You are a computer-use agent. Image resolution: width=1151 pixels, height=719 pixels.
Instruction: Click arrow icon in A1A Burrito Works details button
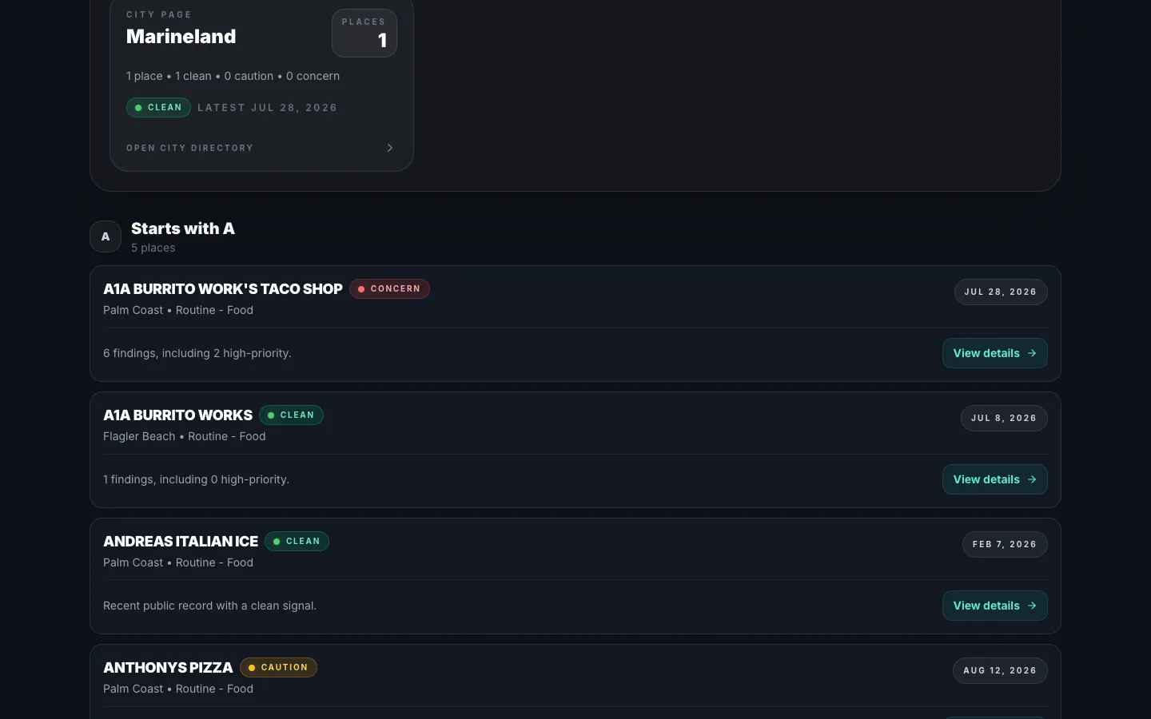(x=1032, y=479)
